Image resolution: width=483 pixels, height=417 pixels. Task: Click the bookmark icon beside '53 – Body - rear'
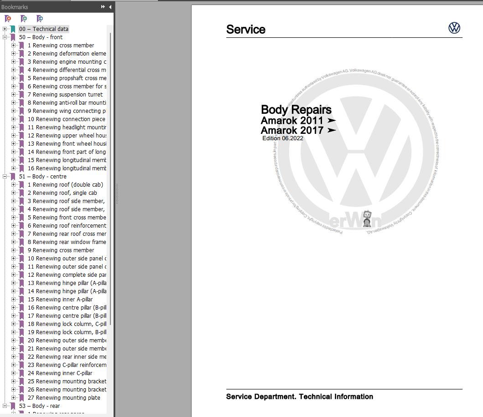click(13, 406)
